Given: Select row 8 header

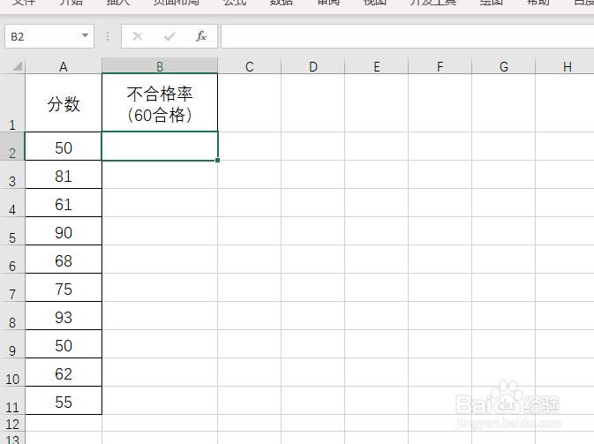Looking at the screenshot, I should 12,316.
